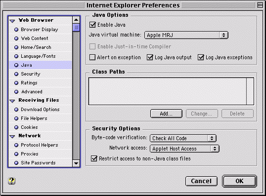Click the bullet icon beside File Helpers

click(16, 118)
